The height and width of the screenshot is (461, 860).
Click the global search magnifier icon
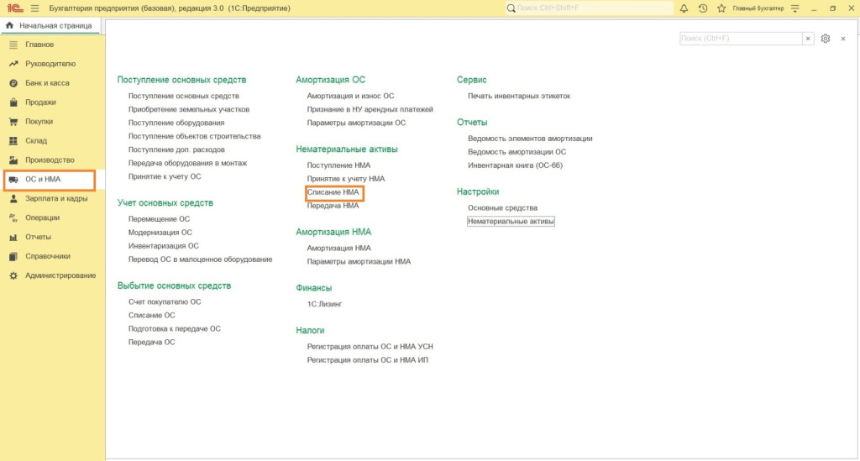point(511,8)
